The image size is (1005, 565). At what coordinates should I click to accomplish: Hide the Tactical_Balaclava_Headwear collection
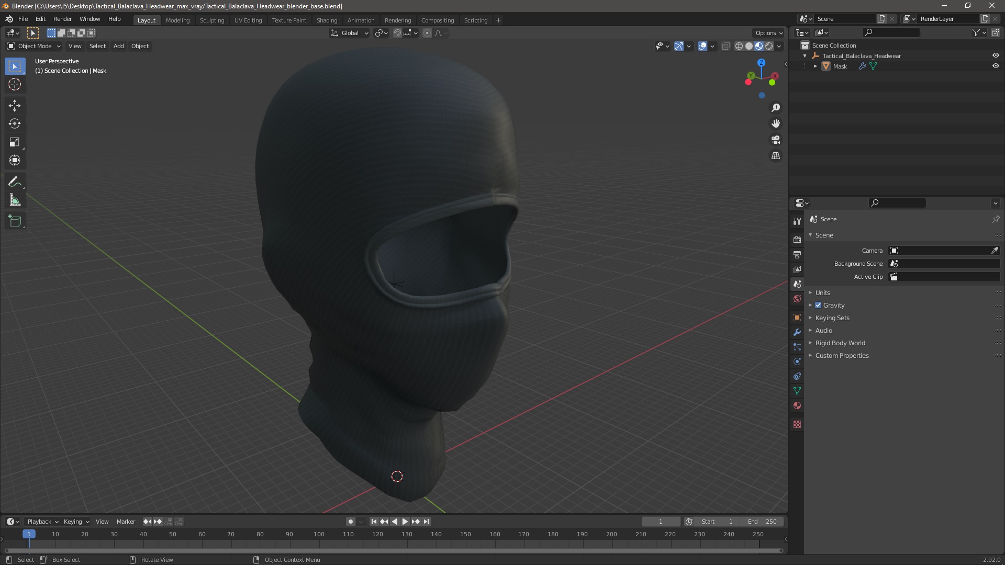996,56
